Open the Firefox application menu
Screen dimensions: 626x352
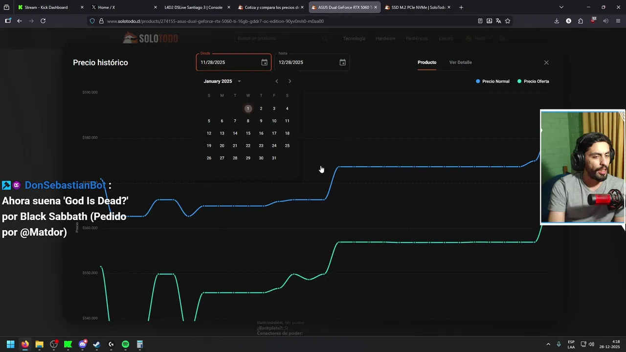point(618,21)
